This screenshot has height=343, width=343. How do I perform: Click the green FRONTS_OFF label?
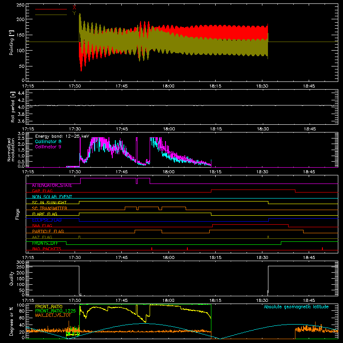(x=45, y=243)
